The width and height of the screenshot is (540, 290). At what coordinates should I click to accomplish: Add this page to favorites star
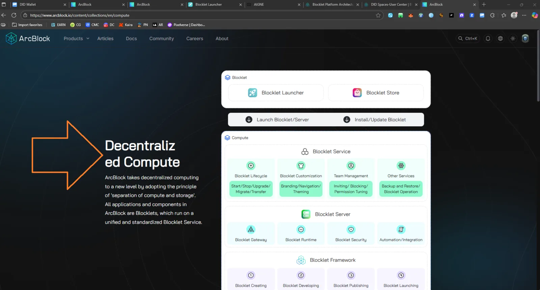pos(378,15)
